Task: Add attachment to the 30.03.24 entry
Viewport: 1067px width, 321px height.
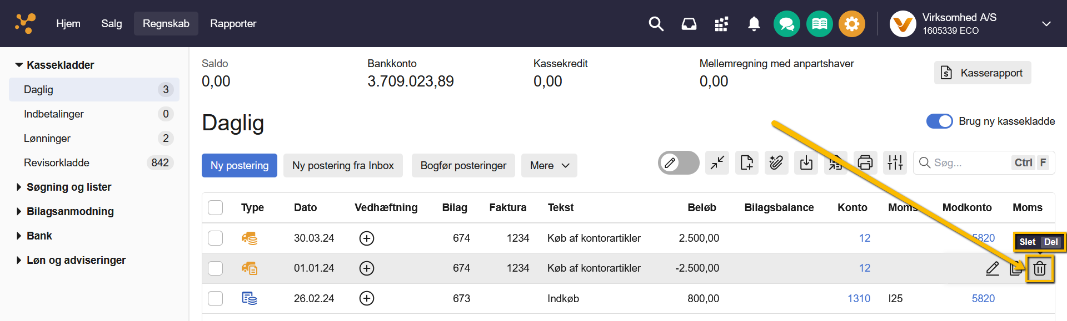Action: [x=367, y=238]
